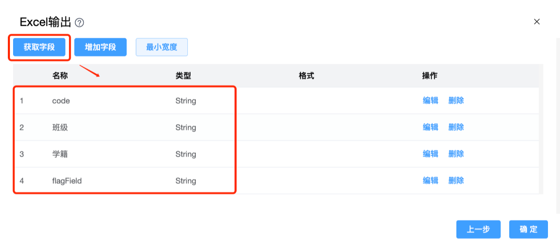Click the 名称 column header
Viewport: 560px width, 250px height.
60,76
